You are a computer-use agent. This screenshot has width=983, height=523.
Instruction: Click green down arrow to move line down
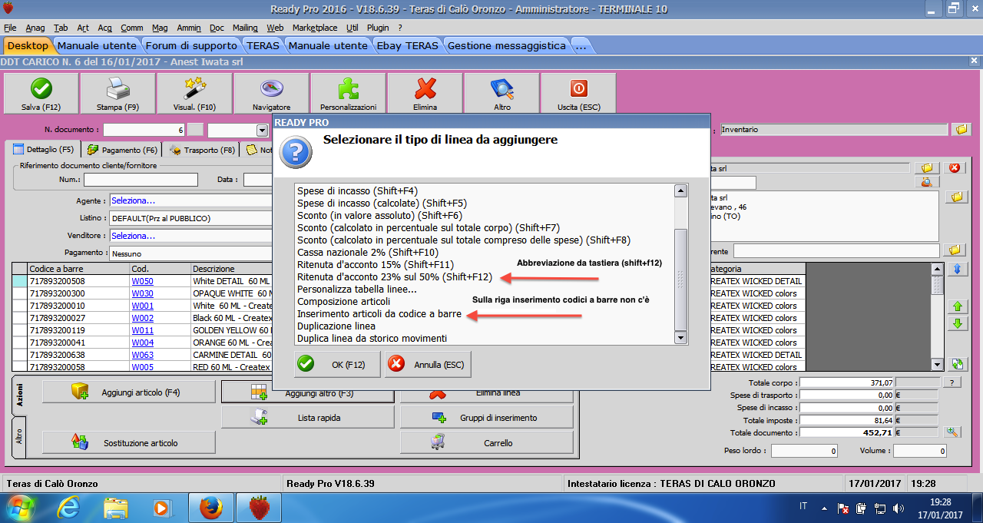tap(957, 323)
